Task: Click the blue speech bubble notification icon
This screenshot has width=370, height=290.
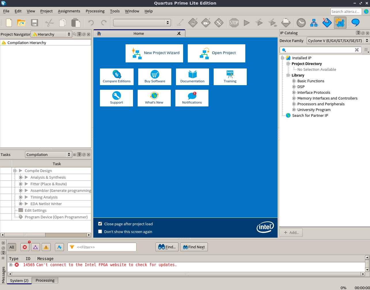Action: click(356, 23)
